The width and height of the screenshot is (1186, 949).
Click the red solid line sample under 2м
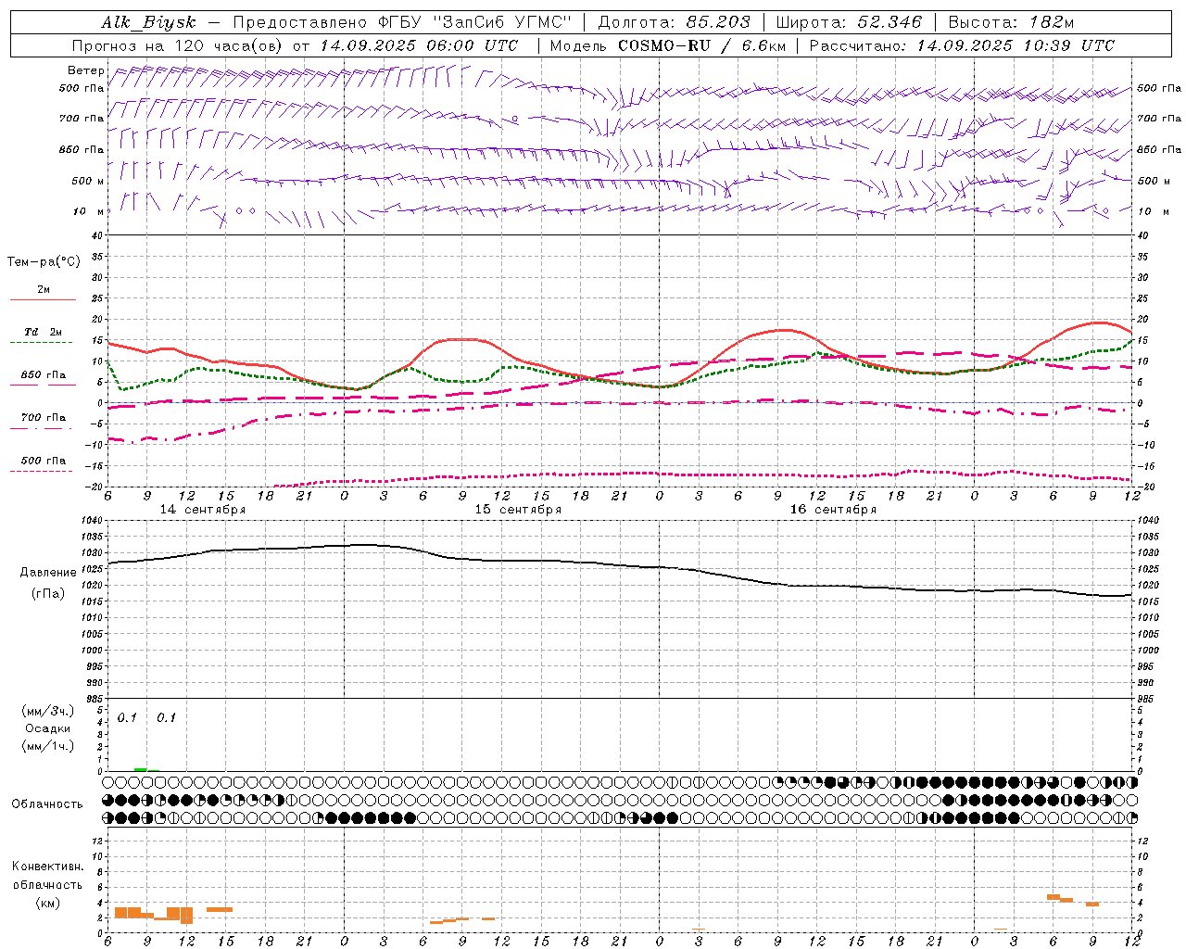pyautogui.click(x=43, y=299)
